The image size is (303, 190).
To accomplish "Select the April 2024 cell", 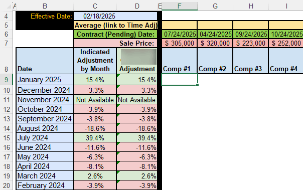I will pos(45,166).
